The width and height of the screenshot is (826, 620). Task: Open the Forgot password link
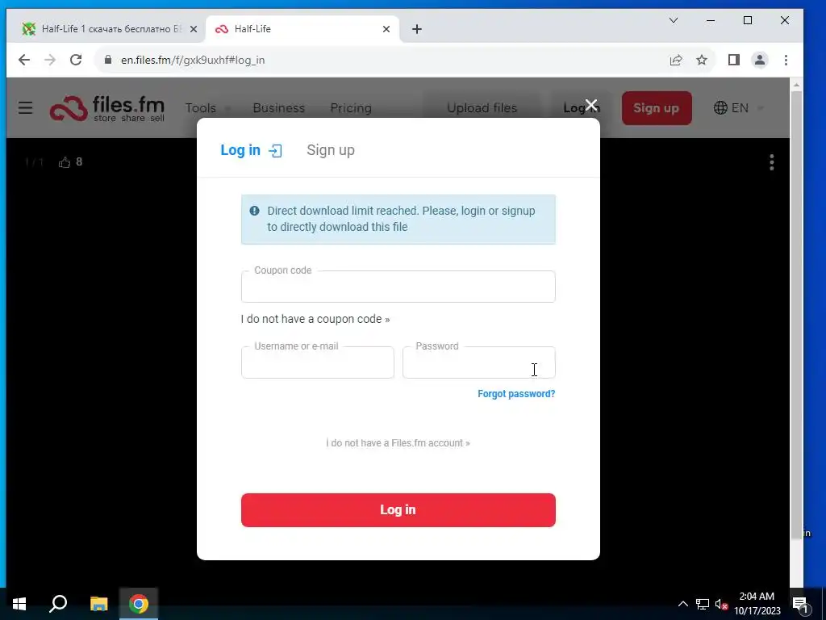coord(516,394)
